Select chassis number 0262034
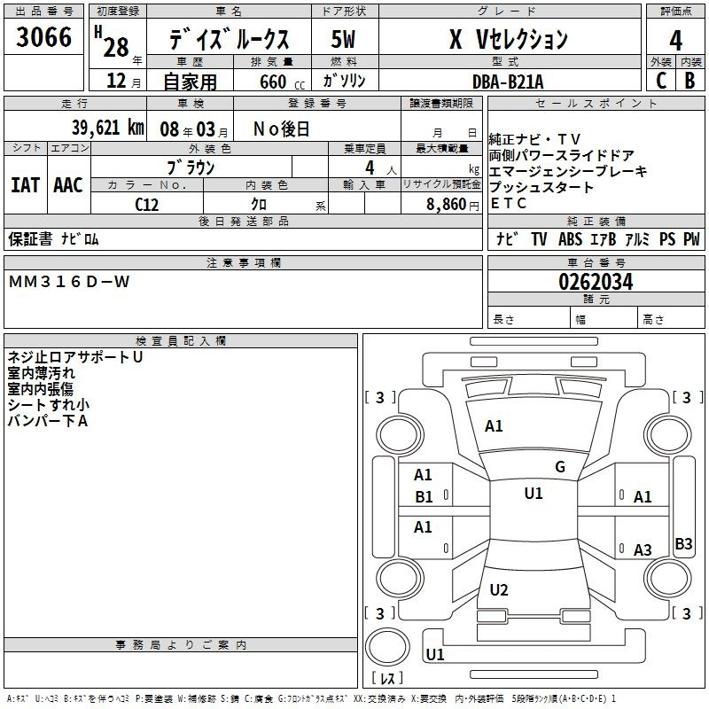Screen dimensions: 709x709 (x=595, y=282)
